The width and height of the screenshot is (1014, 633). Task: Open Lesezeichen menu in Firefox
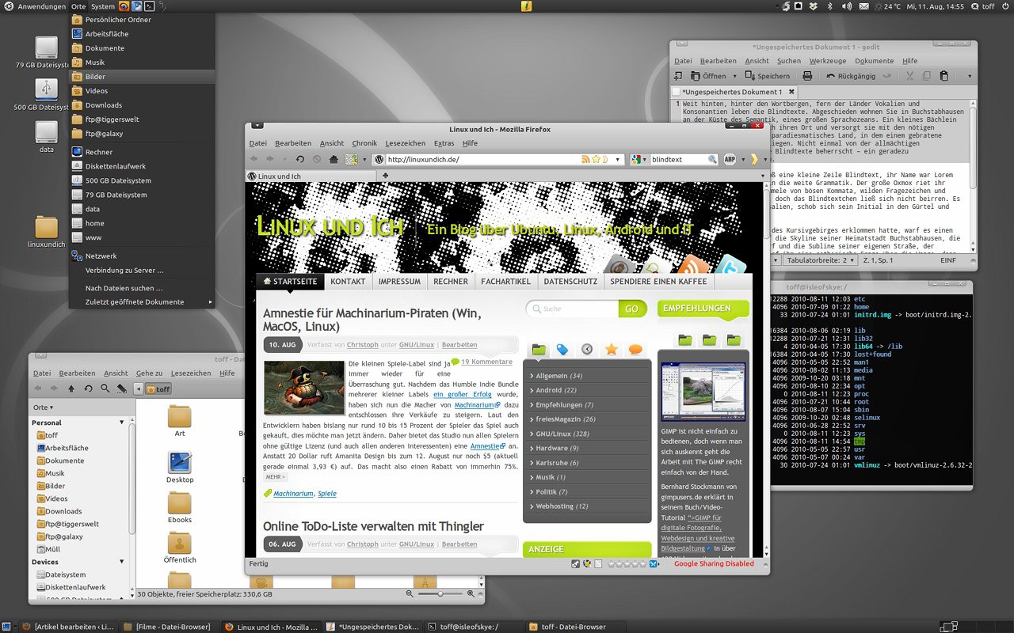coord(405,143)
